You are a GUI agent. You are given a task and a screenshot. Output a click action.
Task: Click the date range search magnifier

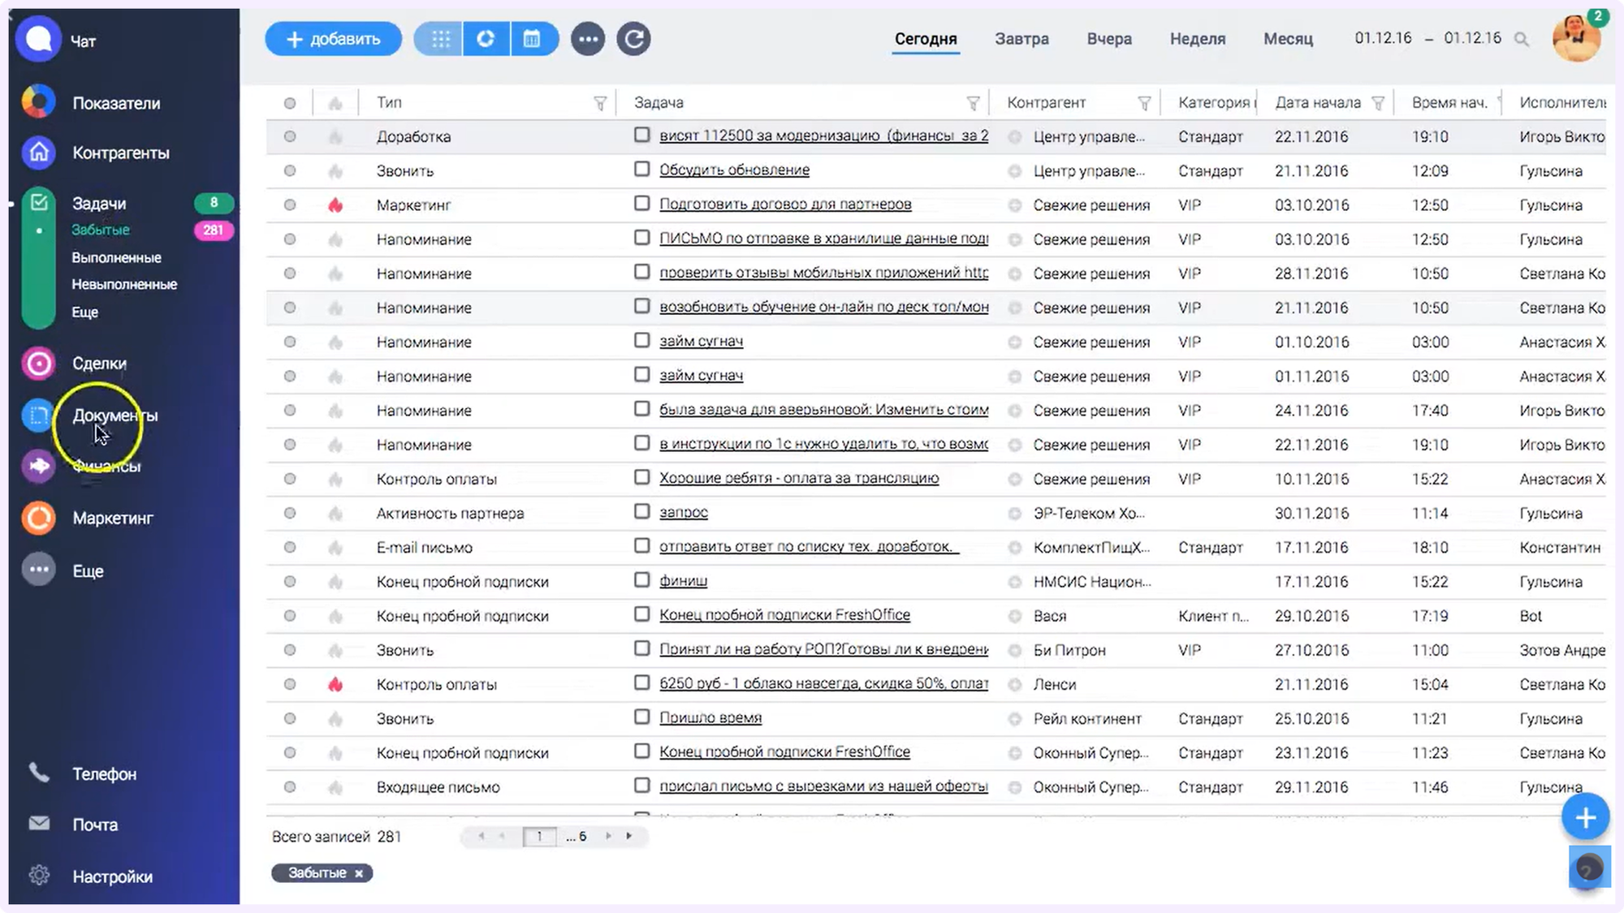(x=1522, y=39)
